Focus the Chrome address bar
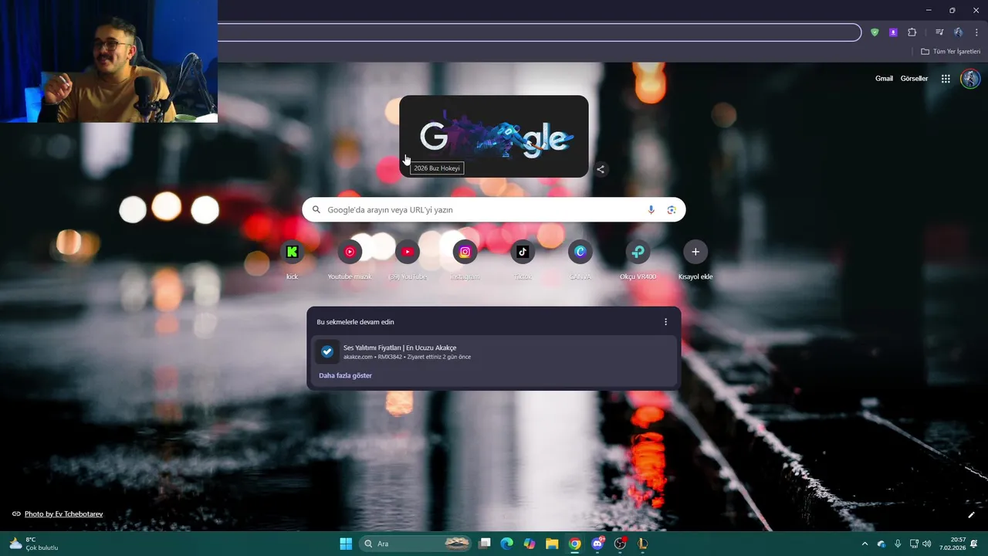Image resolution: width=988 pixels, height=556 pixels. click(539, 32)
